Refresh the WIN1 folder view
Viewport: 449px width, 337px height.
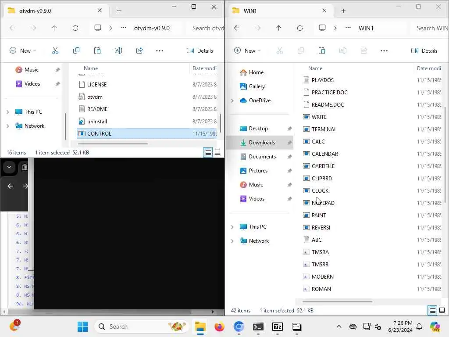point(300,28)
